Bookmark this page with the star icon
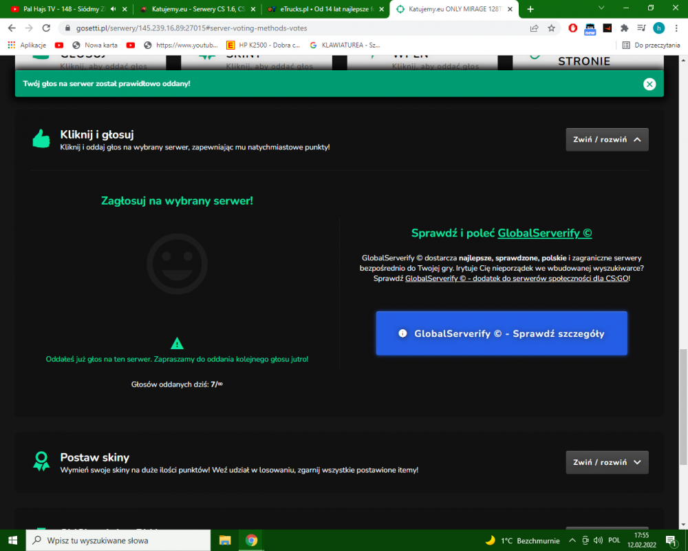The height and width of the screenshot is (551, 688). (552, 28)
